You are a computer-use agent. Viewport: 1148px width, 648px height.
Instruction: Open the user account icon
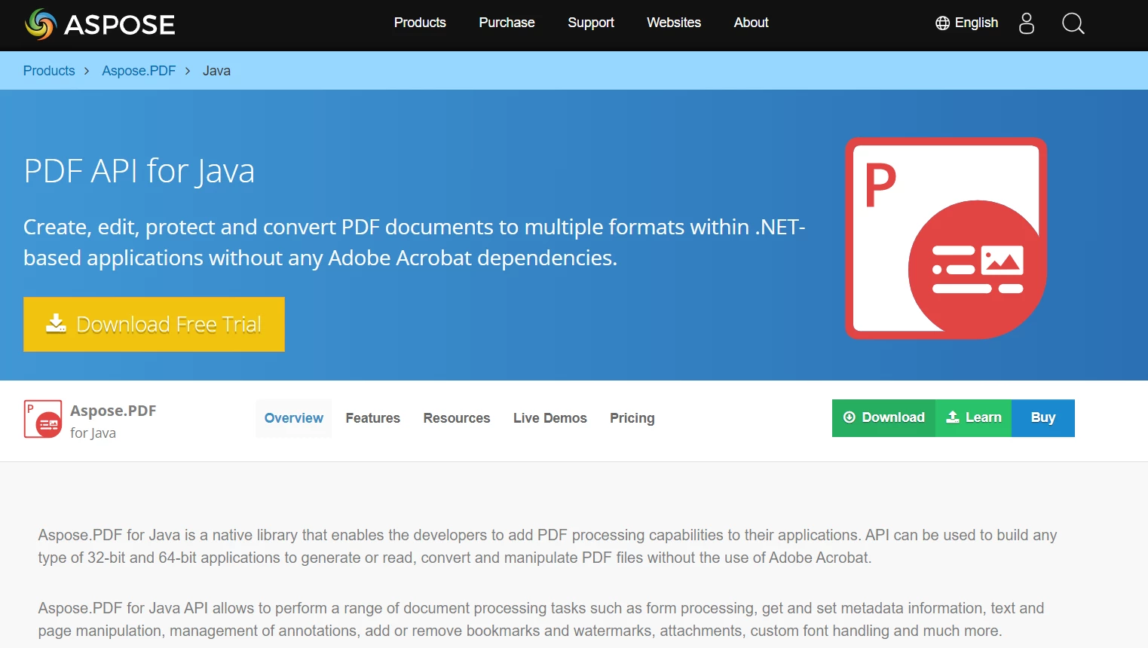(x=1027, y=23)
